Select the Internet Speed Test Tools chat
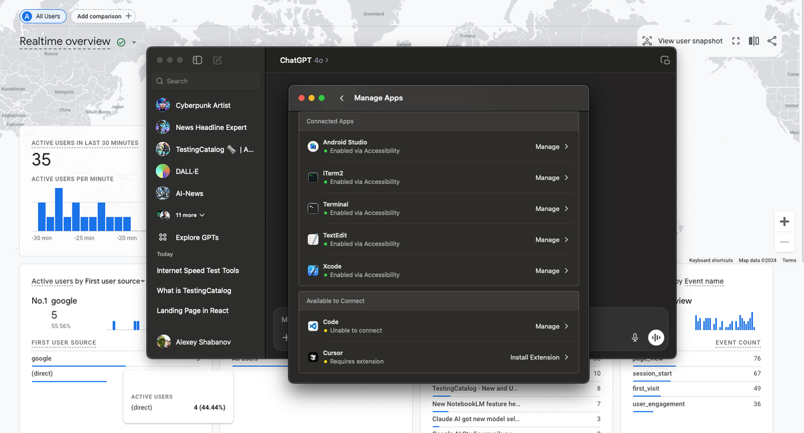 coord(198,270)
